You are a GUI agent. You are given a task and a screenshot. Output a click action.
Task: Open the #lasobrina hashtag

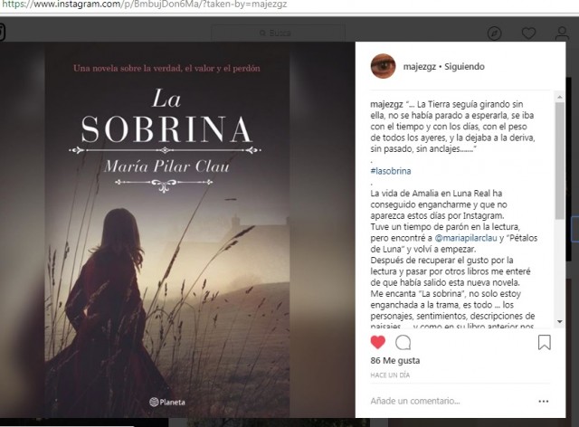coord(391,171)
